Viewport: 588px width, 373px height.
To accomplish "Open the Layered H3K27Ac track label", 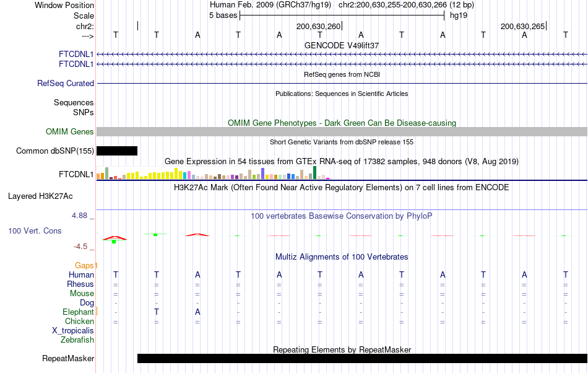I will coord(40,196).
